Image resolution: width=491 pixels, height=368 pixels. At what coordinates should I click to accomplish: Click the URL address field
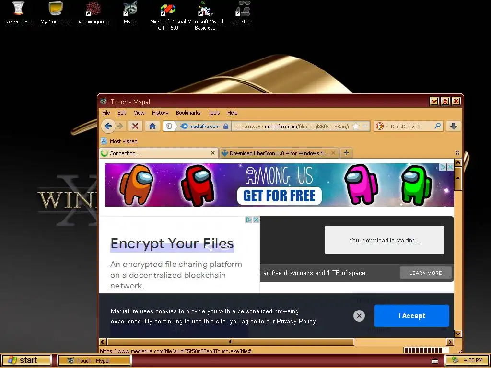(291, 126)
